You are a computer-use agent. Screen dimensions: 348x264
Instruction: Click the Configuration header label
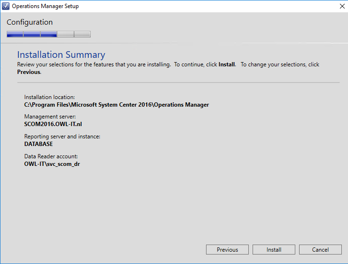coord(30,22)
